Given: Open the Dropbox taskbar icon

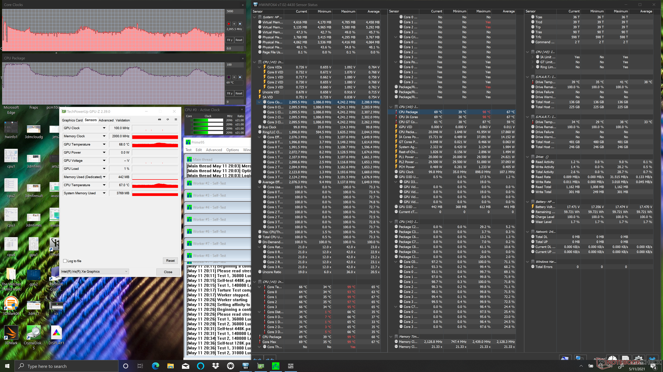Looking at the screenshot, I should [215, 366].
